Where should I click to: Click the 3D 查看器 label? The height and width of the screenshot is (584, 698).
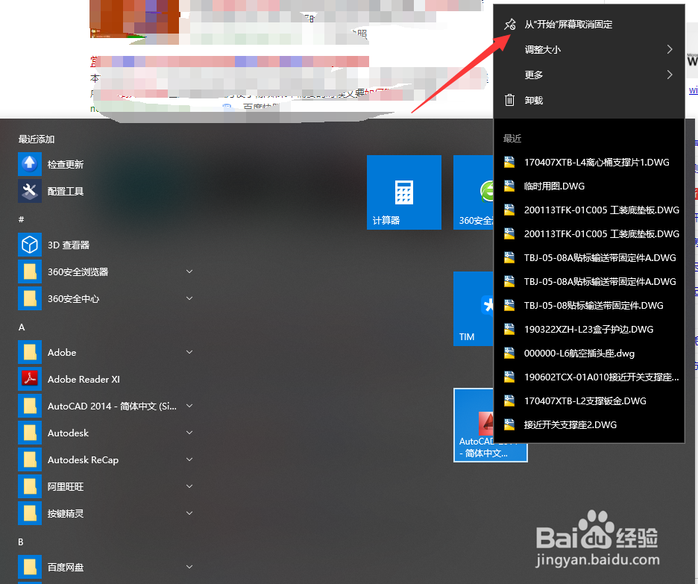click(x=69, y=245)
